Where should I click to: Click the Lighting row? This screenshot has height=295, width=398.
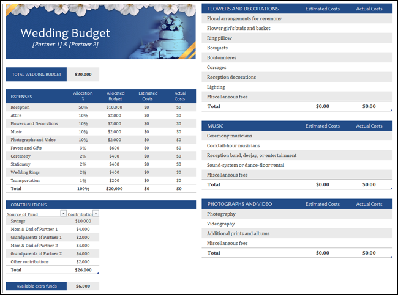(297, 87)
